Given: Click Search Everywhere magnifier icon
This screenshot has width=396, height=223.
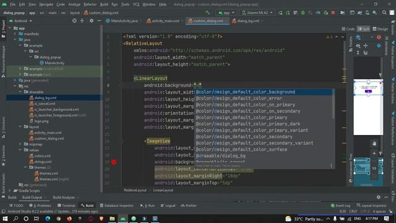Looking at the screenshot, I should pyautogui.click(x=384, y=12).
